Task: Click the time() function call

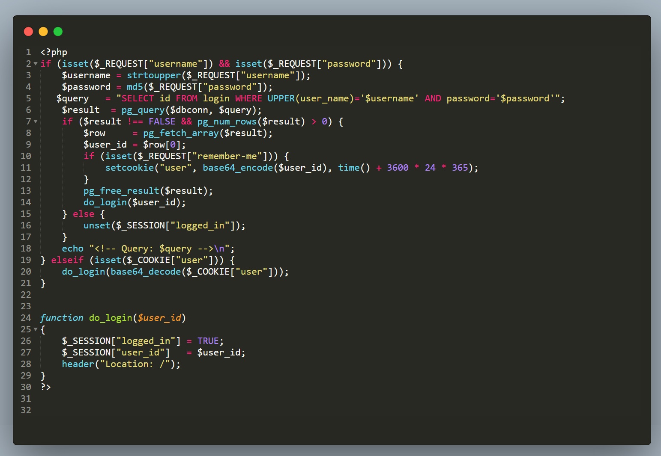Action: point(354,168)
